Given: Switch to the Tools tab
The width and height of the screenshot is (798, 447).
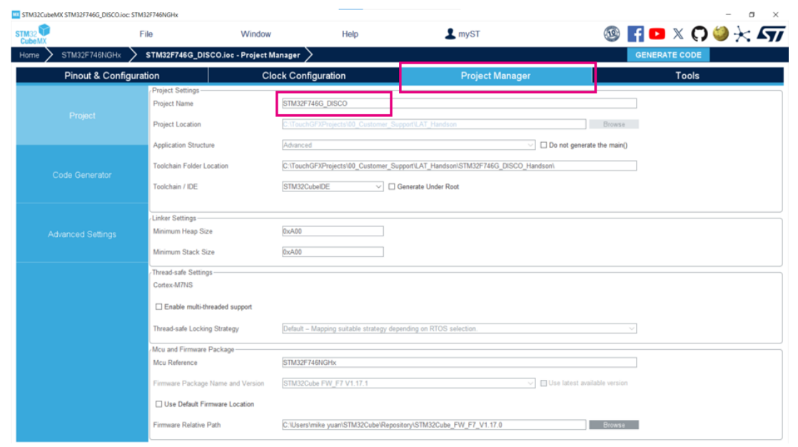Looking at the screenshot, I should [687, 76].
